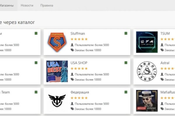Click the users icon under Федерация
The height and width of the screenshot is (116, 175).
point(72,103)
